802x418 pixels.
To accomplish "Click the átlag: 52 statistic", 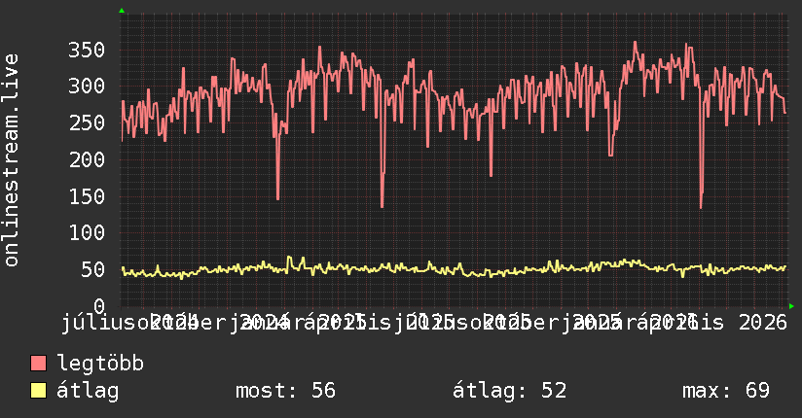I will pos(509,391).
